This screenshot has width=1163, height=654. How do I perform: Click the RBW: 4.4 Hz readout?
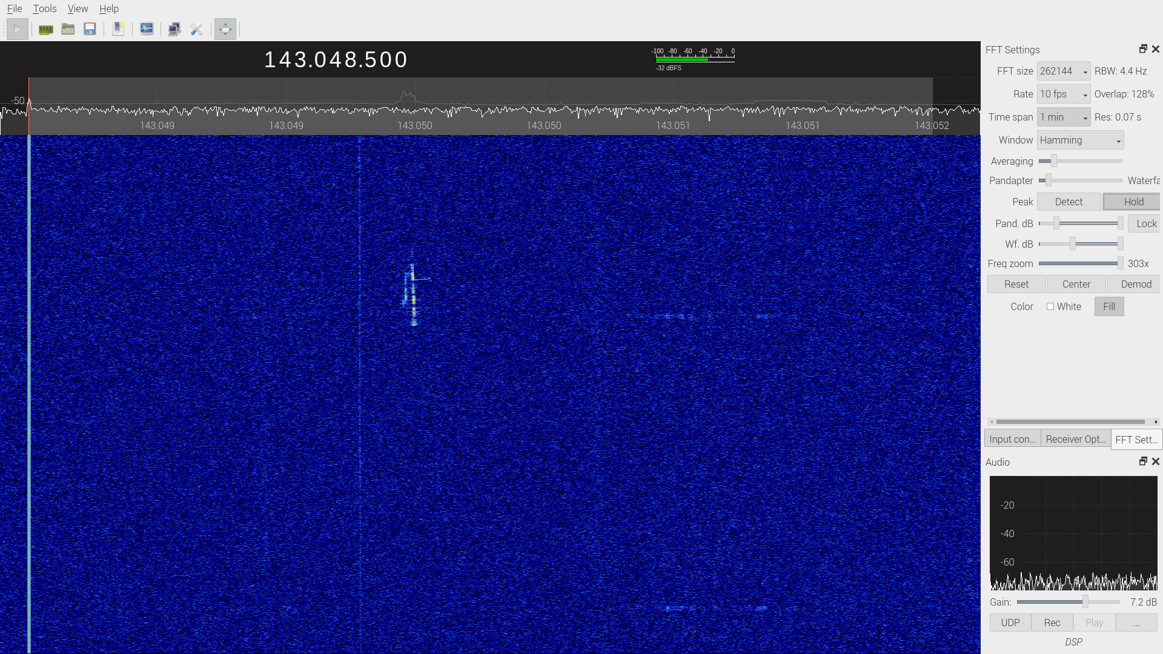click(1121, 71)
